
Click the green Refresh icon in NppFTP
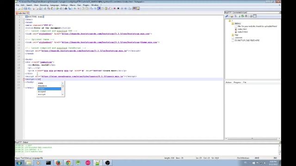click(x=242, y=16)
